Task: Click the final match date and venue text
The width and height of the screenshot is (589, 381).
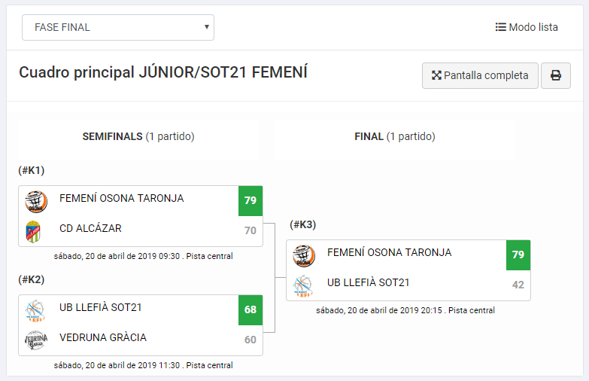Action: coord(405,310)
